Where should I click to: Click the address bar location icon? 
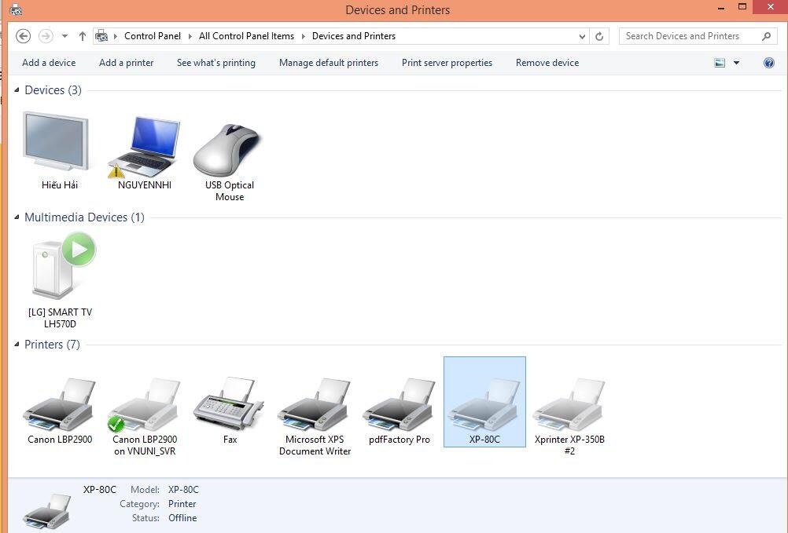101,35
